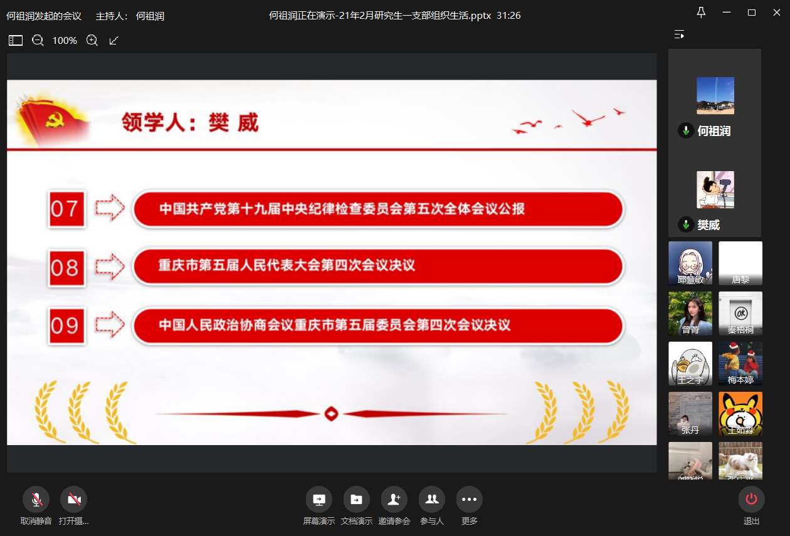Viewport: 790px width, 536px height.
Task: Click the 100% zoom level indicator
Action: 65,41
